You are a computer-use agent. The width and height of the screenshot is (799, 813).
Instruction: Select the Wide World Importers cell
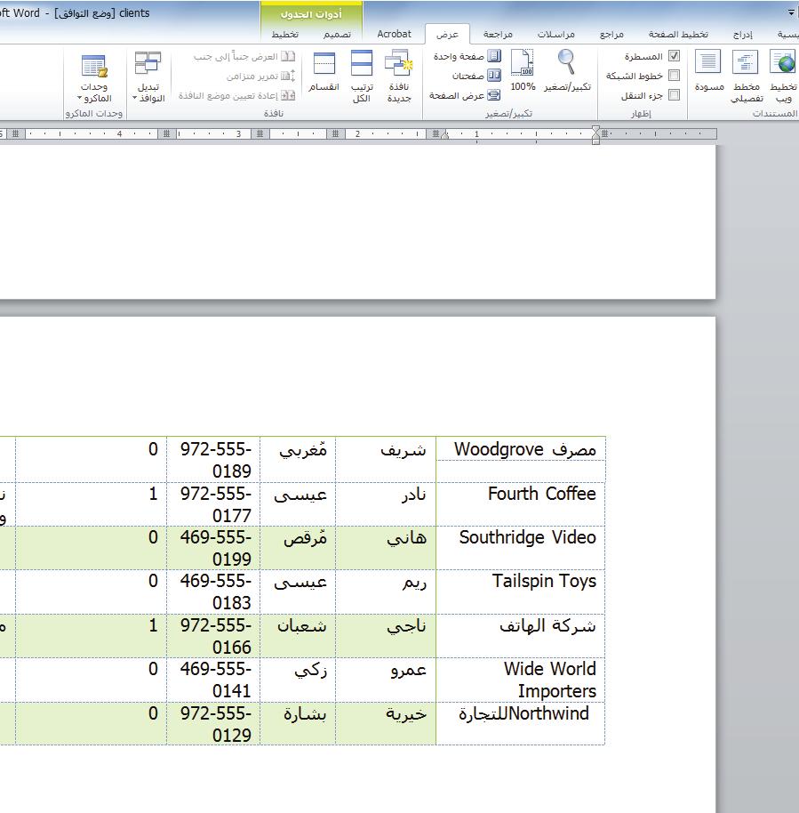pyautogui.click(x=521, y=680)
